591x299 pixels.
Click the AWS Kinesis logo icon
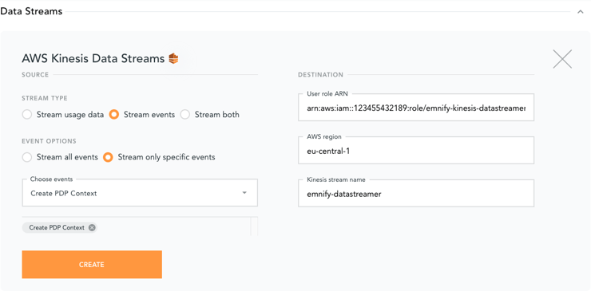(173, 59)
